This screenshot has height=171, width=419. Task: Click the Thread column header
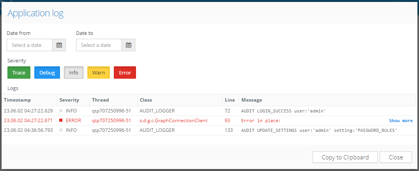(101, 100)
